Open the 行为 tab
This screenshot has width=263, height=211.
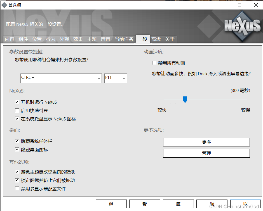pos(50,39)
